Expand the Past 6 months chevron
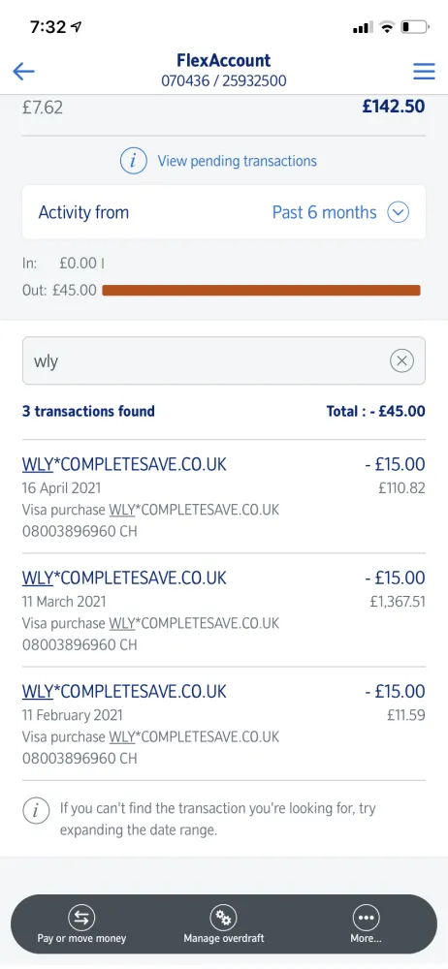This screenshot has width=448, height=969. [398, 212]
